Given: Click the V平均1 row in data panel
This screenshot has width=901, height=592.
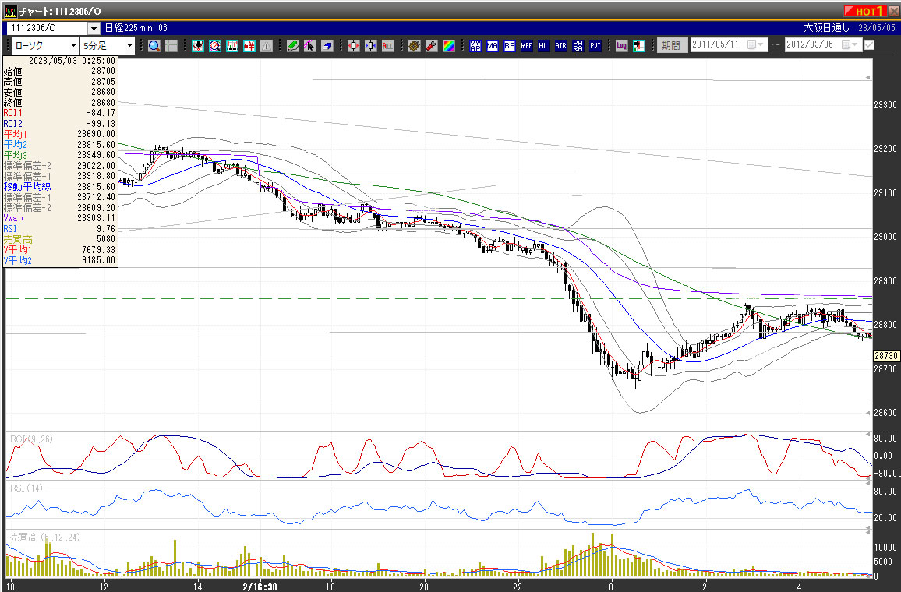Looking at the screenshot, I should click(60, 250).
